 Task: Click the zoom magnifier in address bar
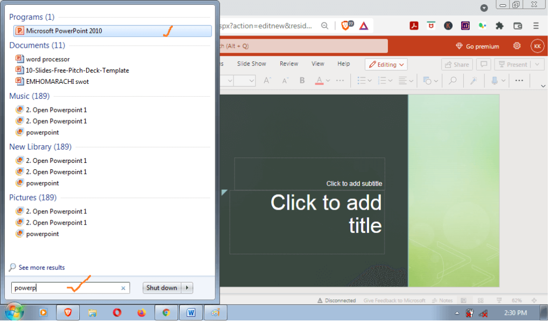324,26
